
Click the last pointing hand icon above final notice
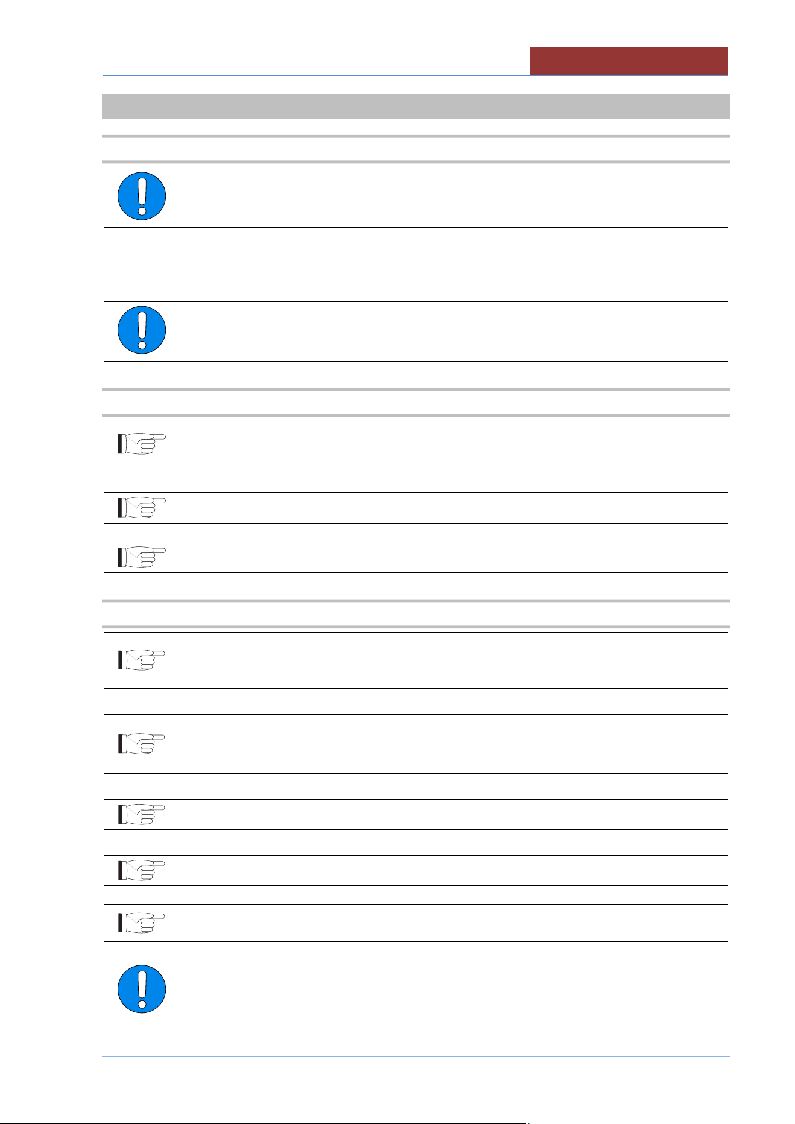141,922
